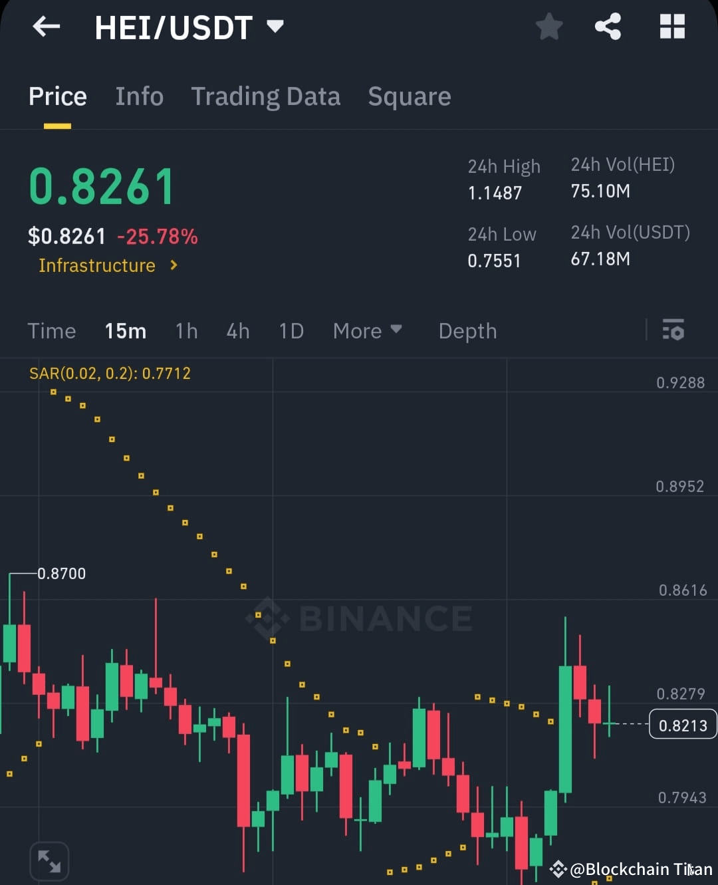
Task: Open the Square tab
Action: tap(410, 96)
